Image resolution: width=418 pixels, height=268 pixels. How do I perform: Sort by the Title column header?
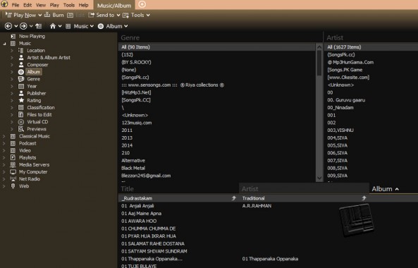[x=178, y=189]
